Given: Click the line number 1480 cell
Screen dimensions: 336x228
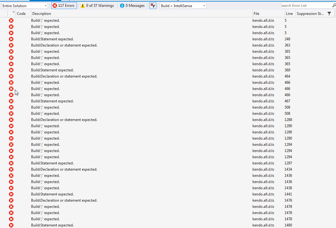Looking at the screenshot, I should point(288,225).
